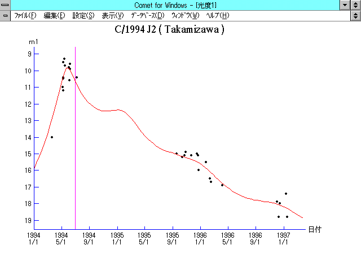The image size is (361, 271).
Task: Open the データベース(D) menu
Action: (148, 15)
